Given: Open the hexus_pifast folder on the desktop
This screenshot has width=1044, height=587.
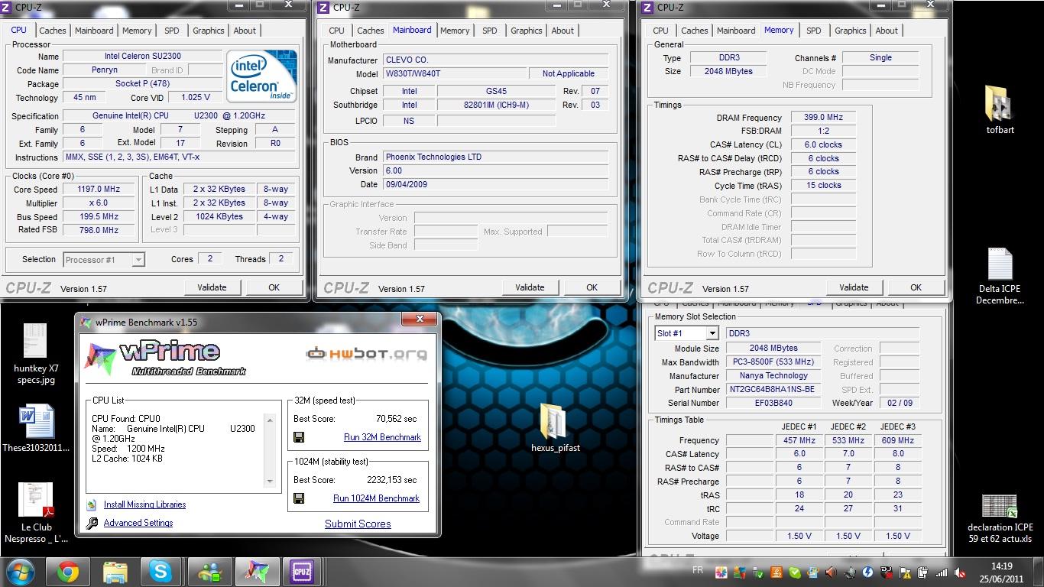Looking at the screenshot, I should pos(556,428).
